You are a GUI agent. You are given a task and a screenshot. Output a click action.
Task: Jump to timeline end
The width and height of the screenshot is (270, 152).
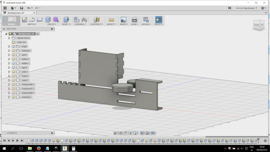pos(22,141)
